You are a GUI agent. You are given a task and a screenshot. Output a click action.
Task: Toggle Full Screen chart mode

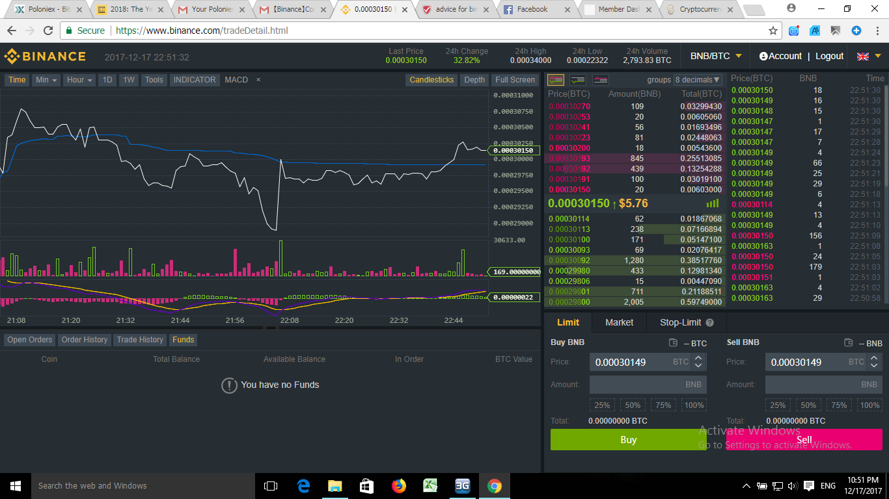(x=515, y=80)
